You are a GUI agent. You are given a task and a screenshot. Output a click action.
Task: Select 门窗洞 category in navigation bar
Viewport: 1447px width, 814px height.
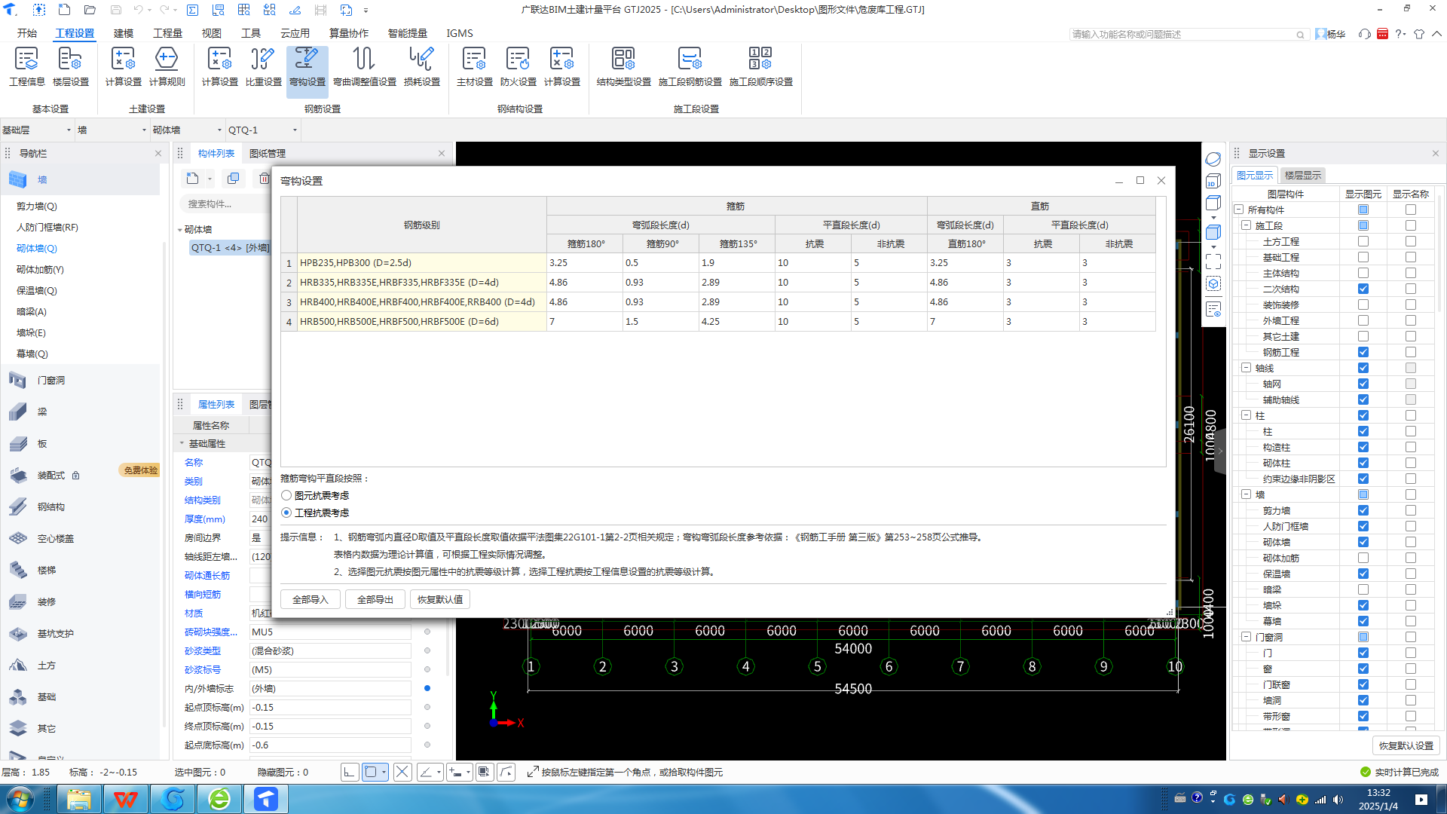tap(50, 380)
